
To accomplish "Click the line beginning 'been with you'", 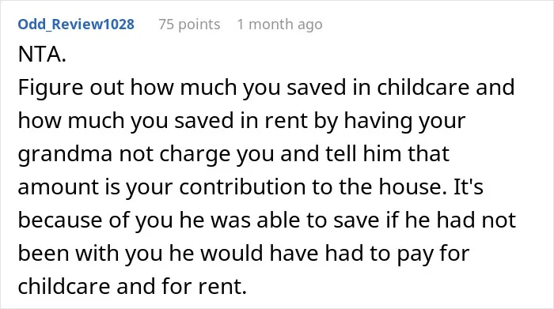I will 244,254.
